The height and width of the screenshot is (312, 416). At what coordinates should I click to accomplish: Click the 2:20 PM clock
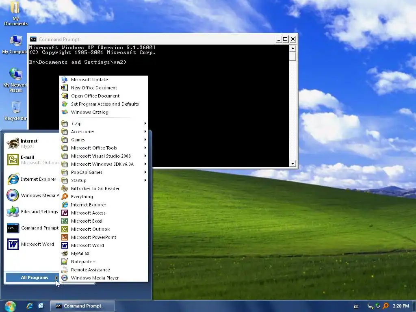point(401,306)
